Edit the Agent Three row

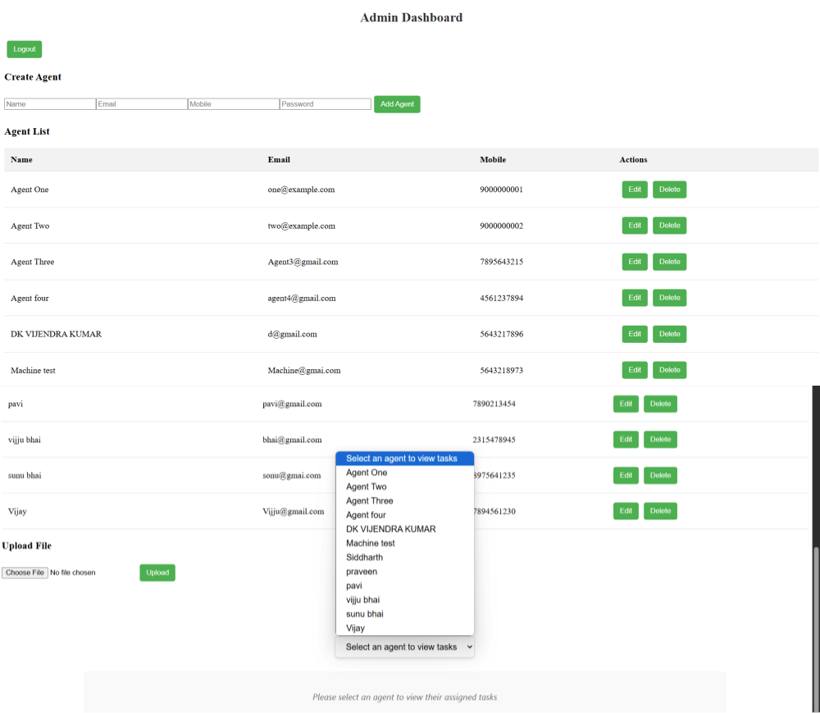[x=635, y=262]
